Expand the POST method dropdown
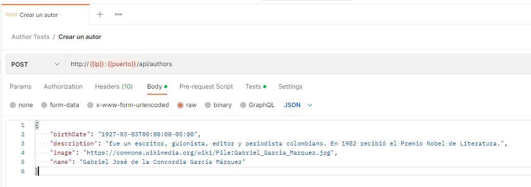Screen dimensions: 531x187 click(35, 64)
